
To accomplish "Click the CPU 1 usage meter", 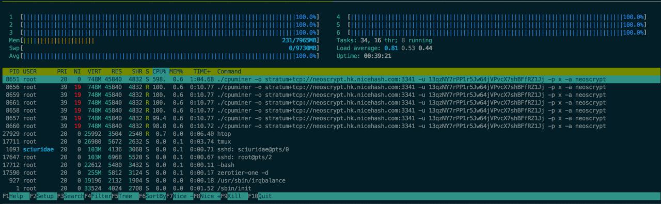I will (164, 17).
